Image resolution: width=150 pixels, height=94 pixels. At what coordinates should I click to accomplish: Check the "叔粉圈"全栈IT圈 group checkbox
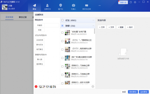click(62, 33)
